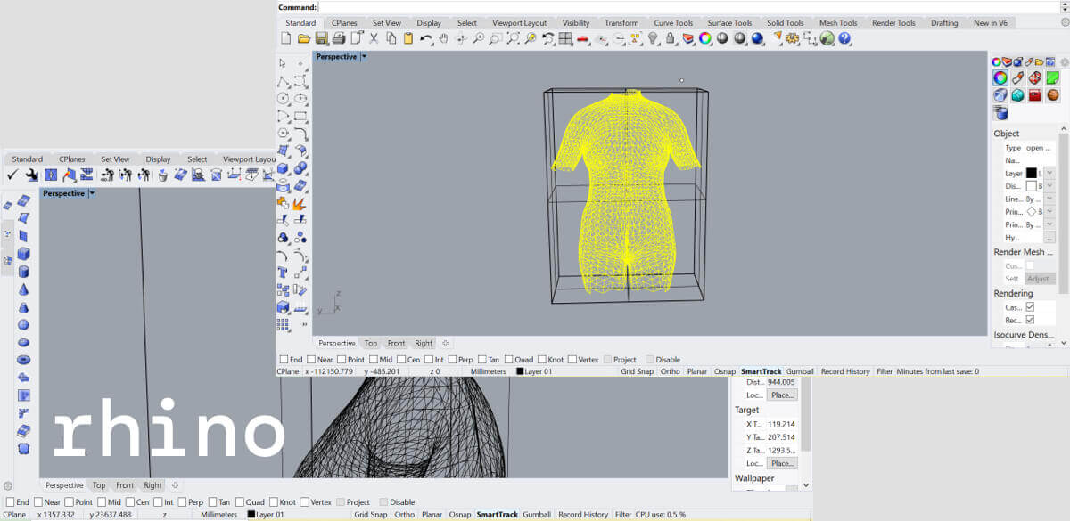
Task: Select the pointer arrow tool in main sidebar
Action: (283, 63)
